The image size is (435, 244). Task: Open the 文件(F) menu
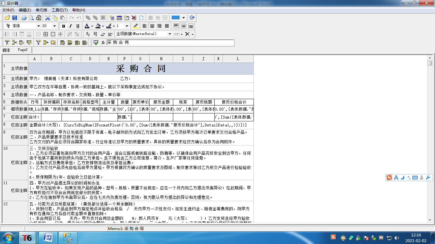point(8,10)
